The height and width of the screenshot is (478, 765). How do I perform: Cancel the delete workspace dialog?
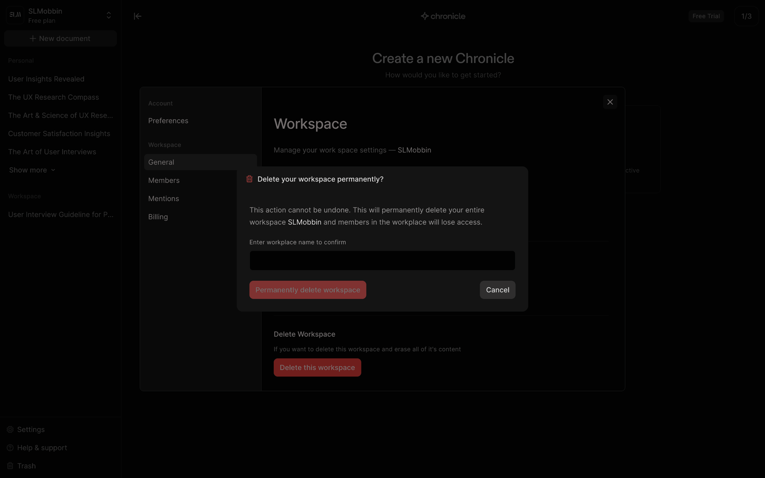pos(497,290)
